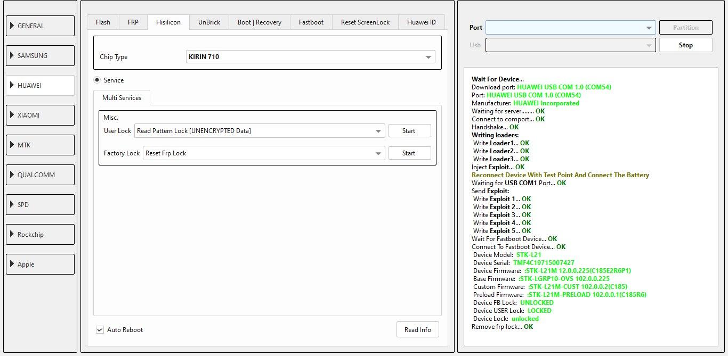728x356 pixels.
Task: Click the Custom Firmware STK-L21M-CUST line
Action: tap(551, 287)
